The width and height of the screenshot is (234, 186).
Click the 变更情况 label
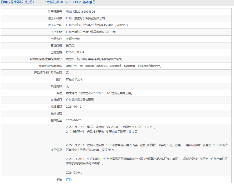click(x=56, y=150)
